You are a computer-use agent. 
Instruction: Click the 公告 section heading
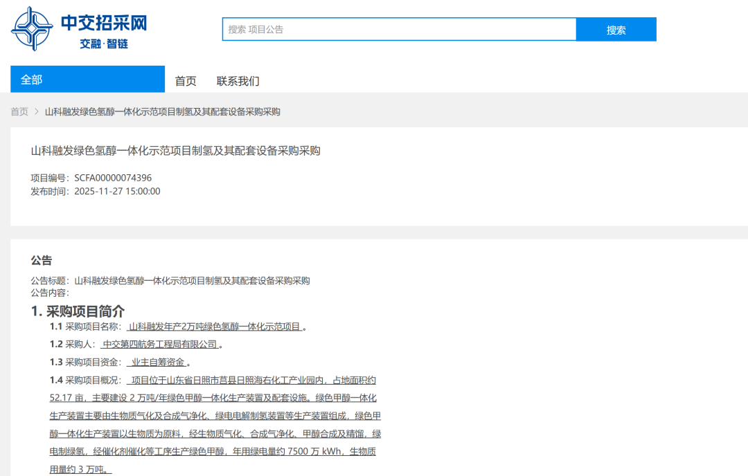pos(38,260)
